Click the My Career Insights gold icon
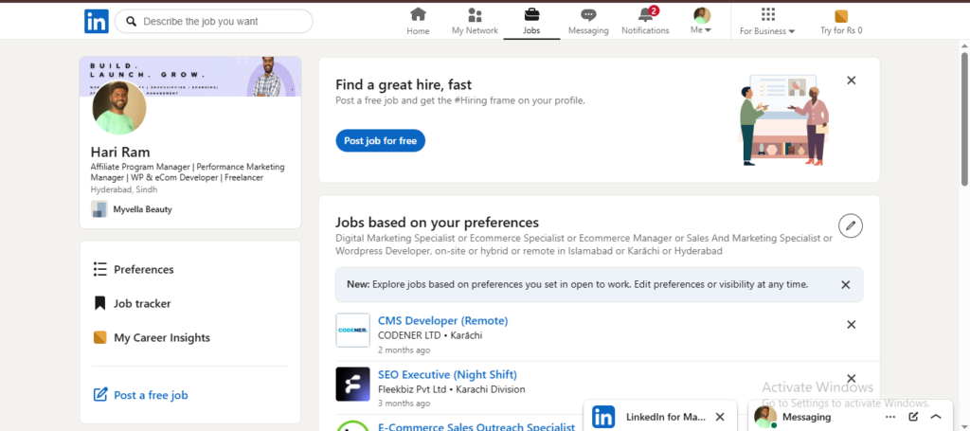The height and width of the screenshot is (431, 970). (100, 337)
